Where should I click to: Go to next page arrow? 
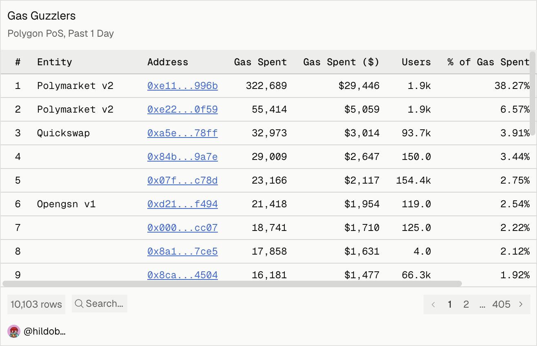pyautogui.click(x=521, y=304)
